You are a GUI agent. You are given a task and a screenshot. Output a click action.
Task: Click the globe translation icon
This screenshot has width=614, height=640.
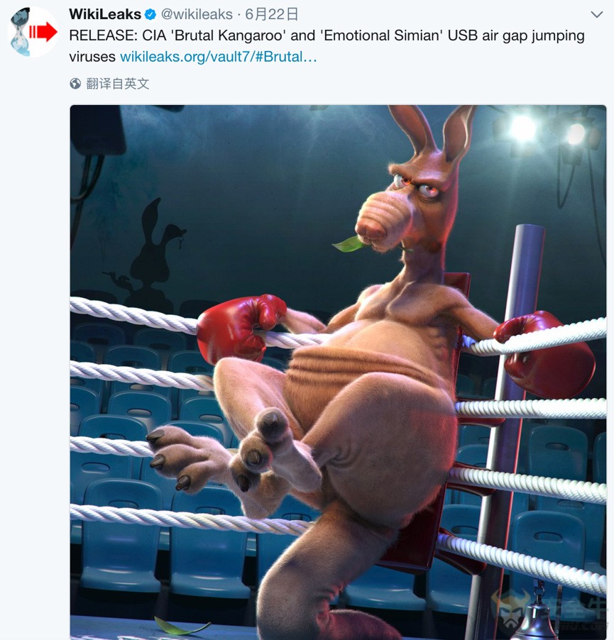pyautogui.click(x=75, y=84)
